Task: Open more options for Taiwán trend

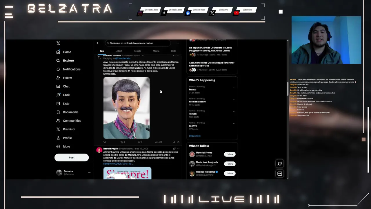Action: click(x=234, y=111)
